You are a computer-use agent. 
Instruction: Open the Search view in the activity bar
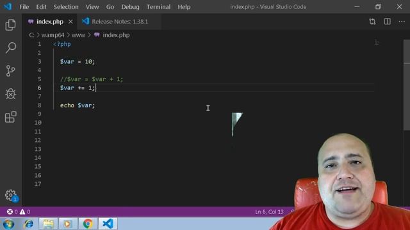(x=10, y=48)
